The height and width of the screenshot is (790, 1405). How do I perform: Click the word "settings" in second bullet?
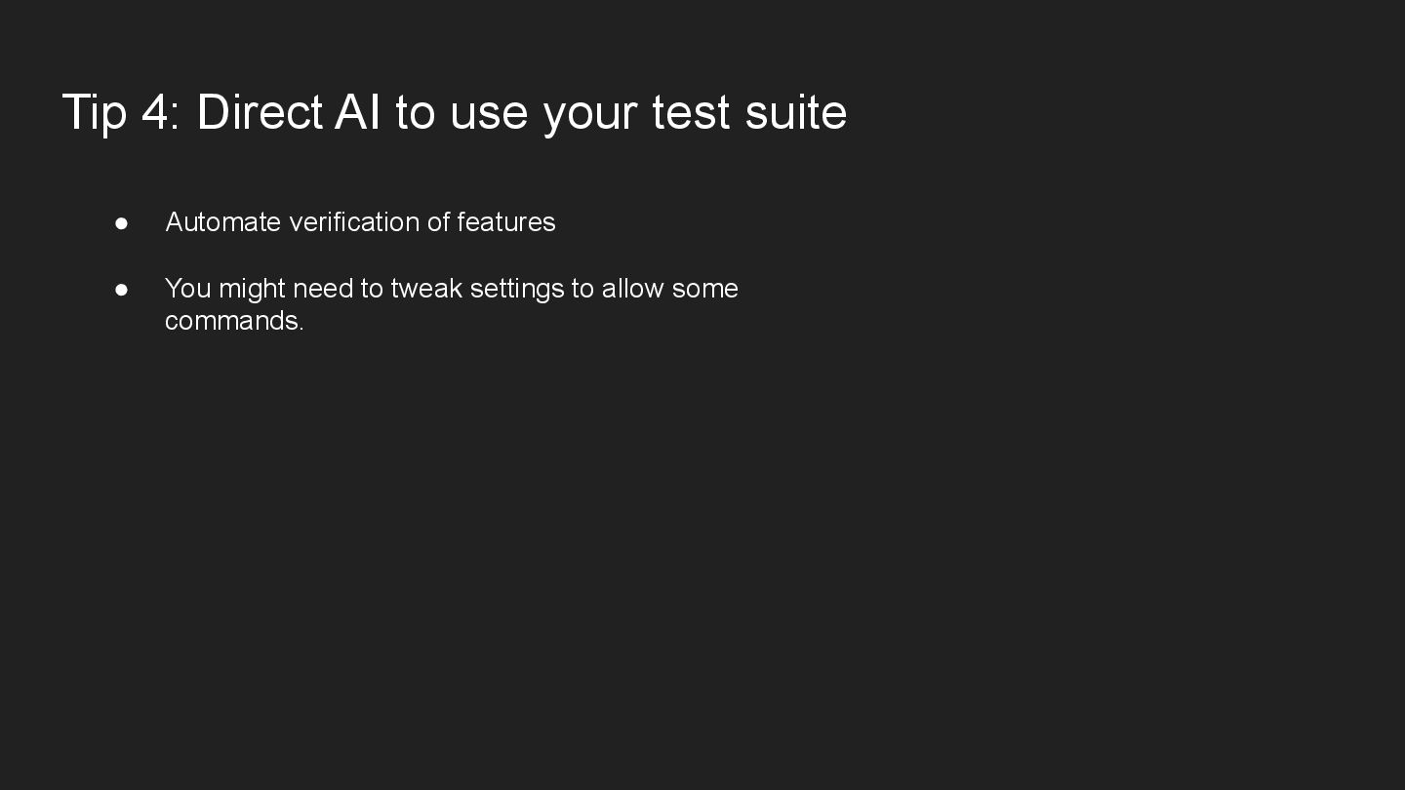pyautogui.click(x=517, y=289)
